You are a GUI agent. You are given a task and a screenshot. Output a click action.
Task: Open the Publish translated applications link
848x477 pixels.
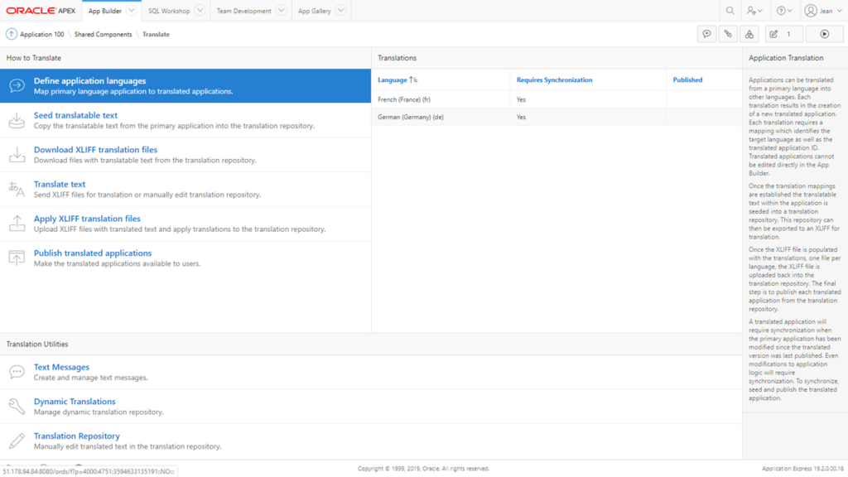pos(93,253)
